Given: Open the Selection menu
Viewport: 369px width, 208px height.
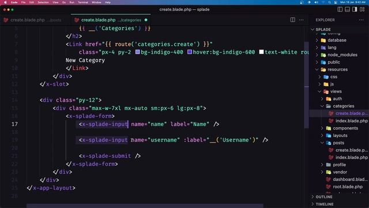Looking at the screenshot, I should click(43, 2).
